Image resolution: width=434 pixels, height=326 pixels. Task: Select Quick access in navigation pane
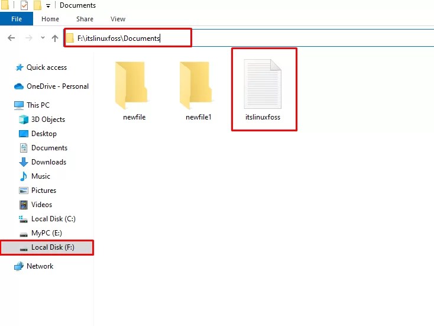click(x=47, y=67)
